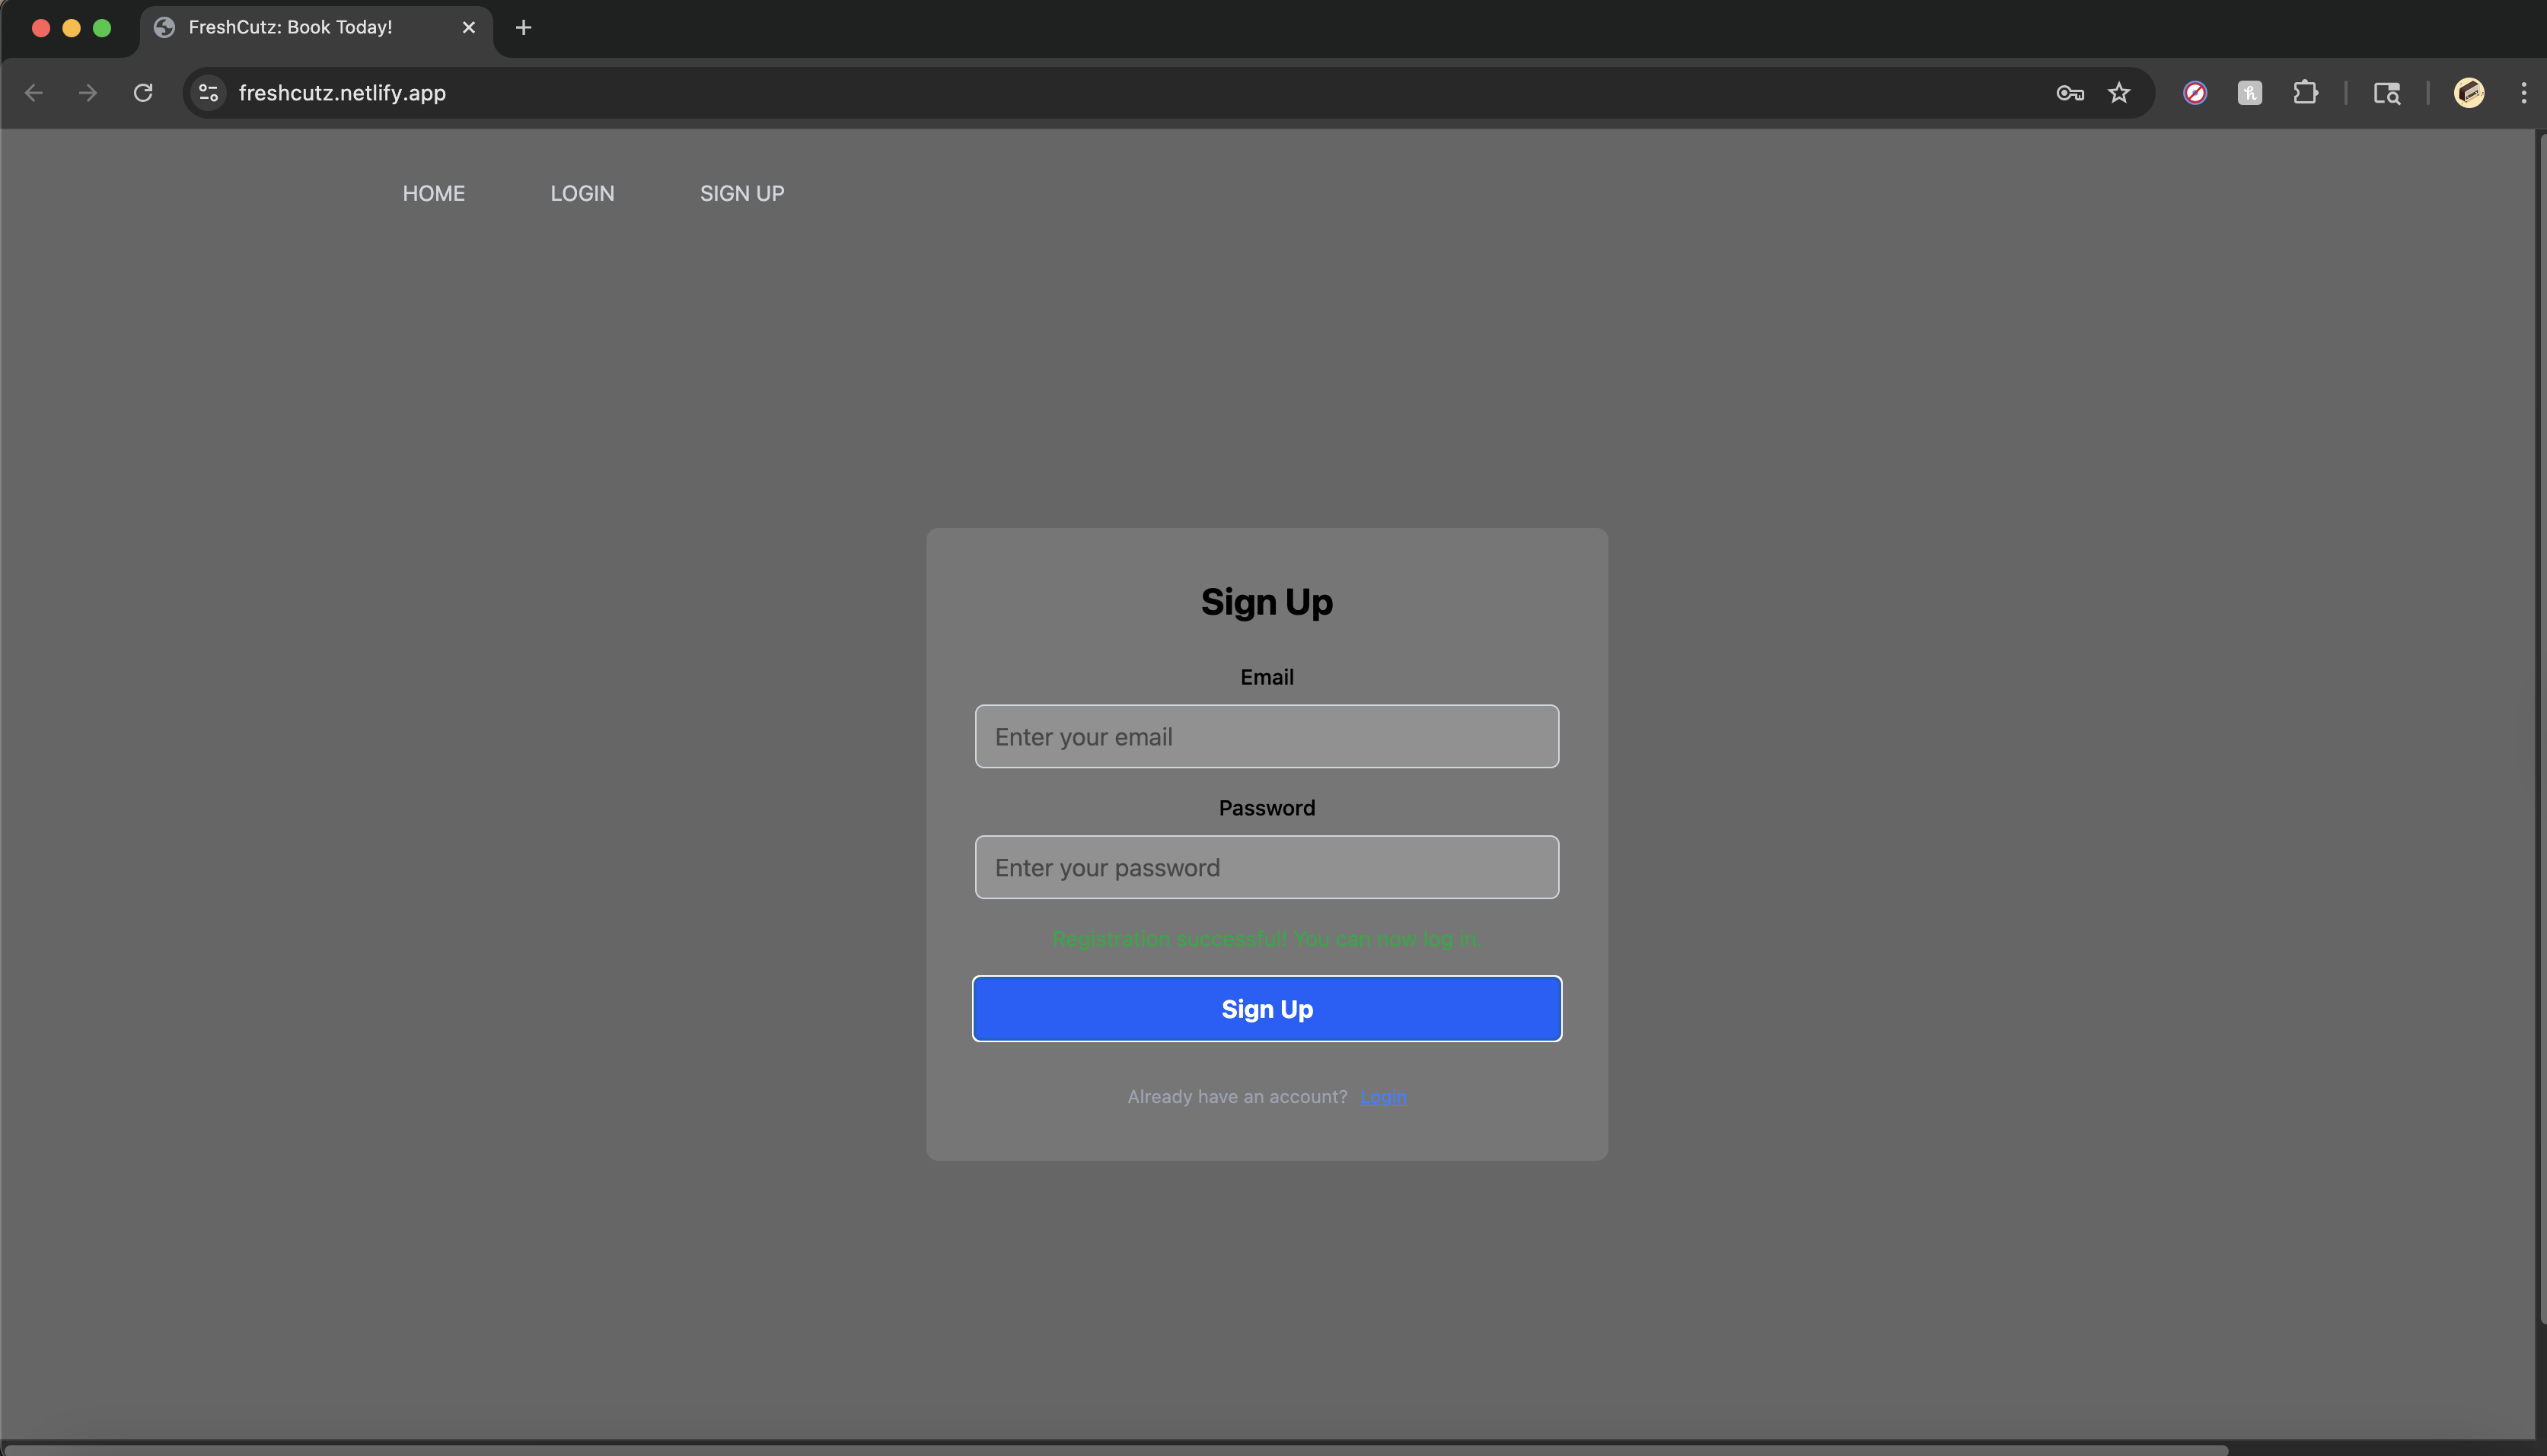2547x1456 pixels.
Task: Open the password manager key icon
Action: [2069, 93]
